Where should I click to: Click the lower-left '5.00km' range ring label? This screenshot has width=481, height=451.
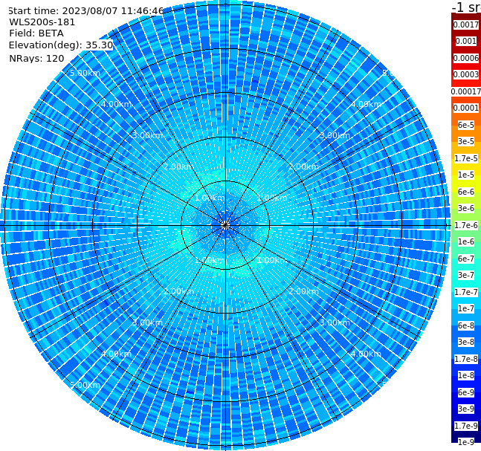(x=85, y=385)
